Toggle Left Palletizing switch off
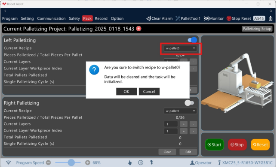The image size is (277, 168). pyautogui.click(x=192, y=40)
